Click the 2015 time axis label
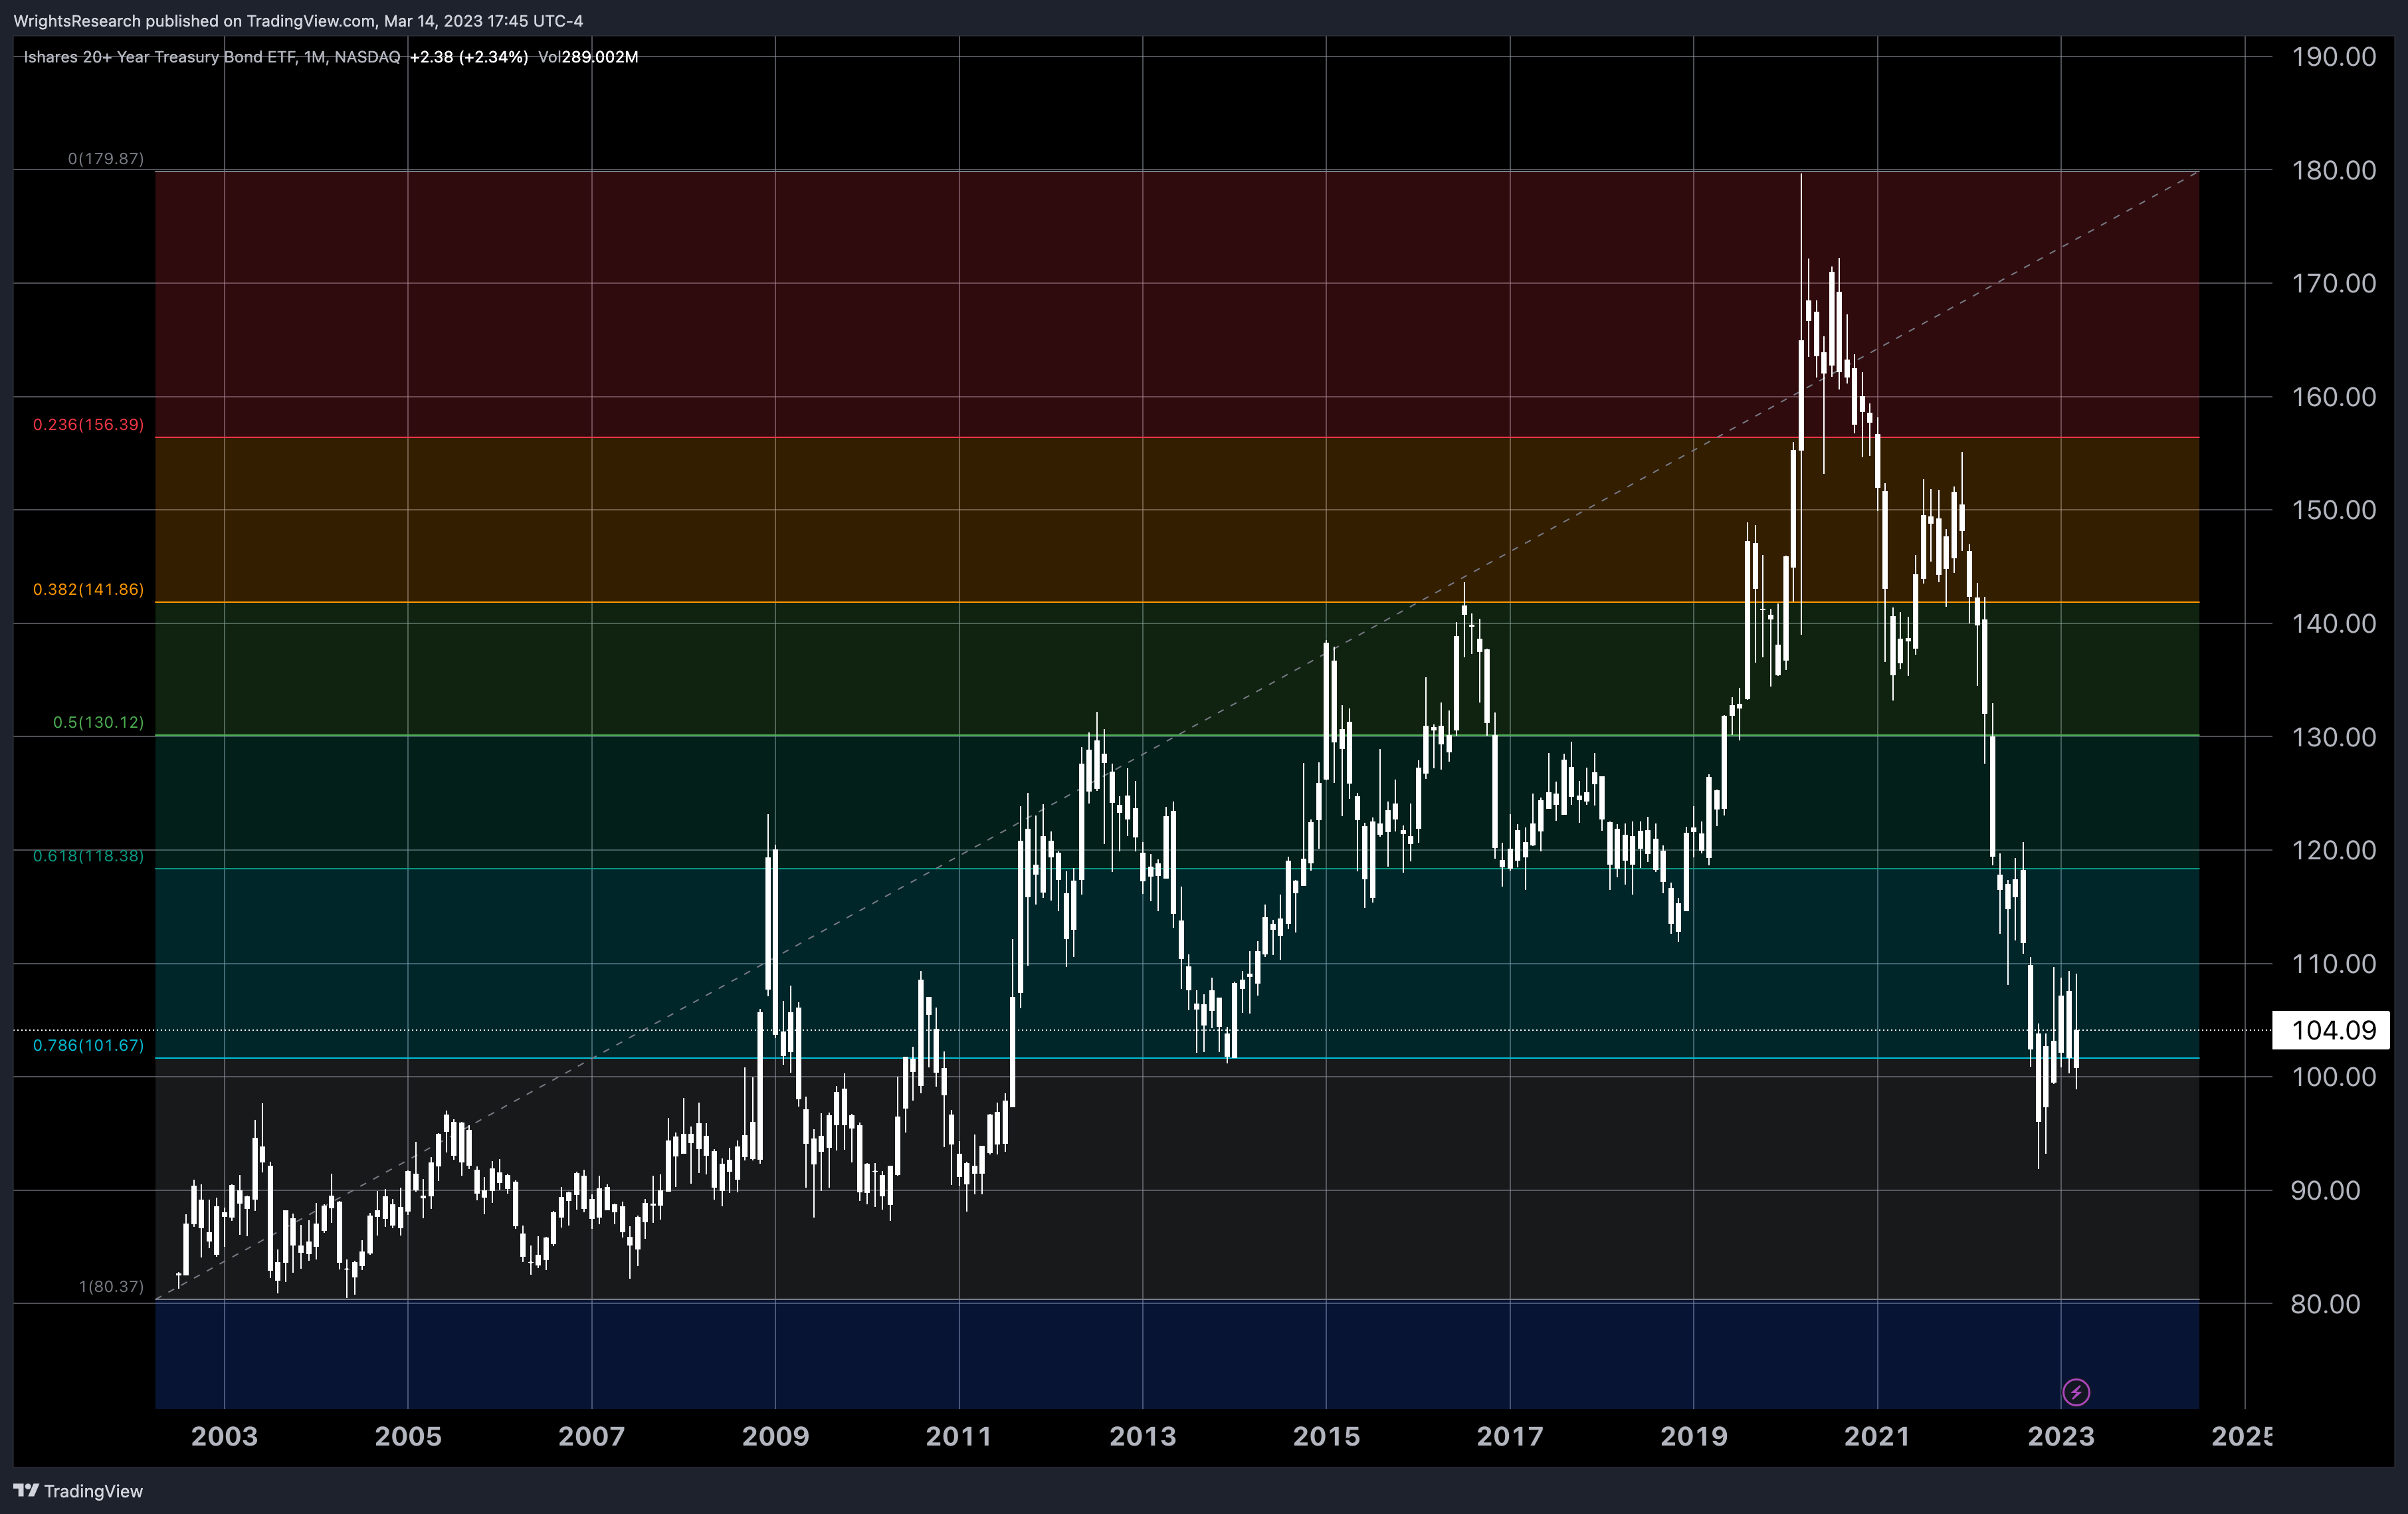This screenshot has height=1514, width=2408. 1326,1437
